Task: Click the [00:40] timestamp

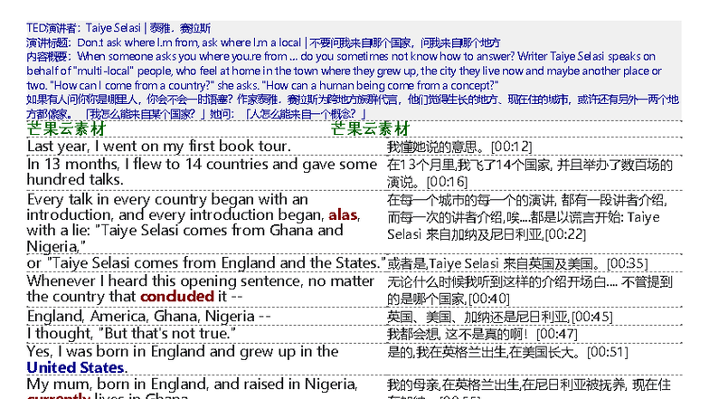Action: 489,299
